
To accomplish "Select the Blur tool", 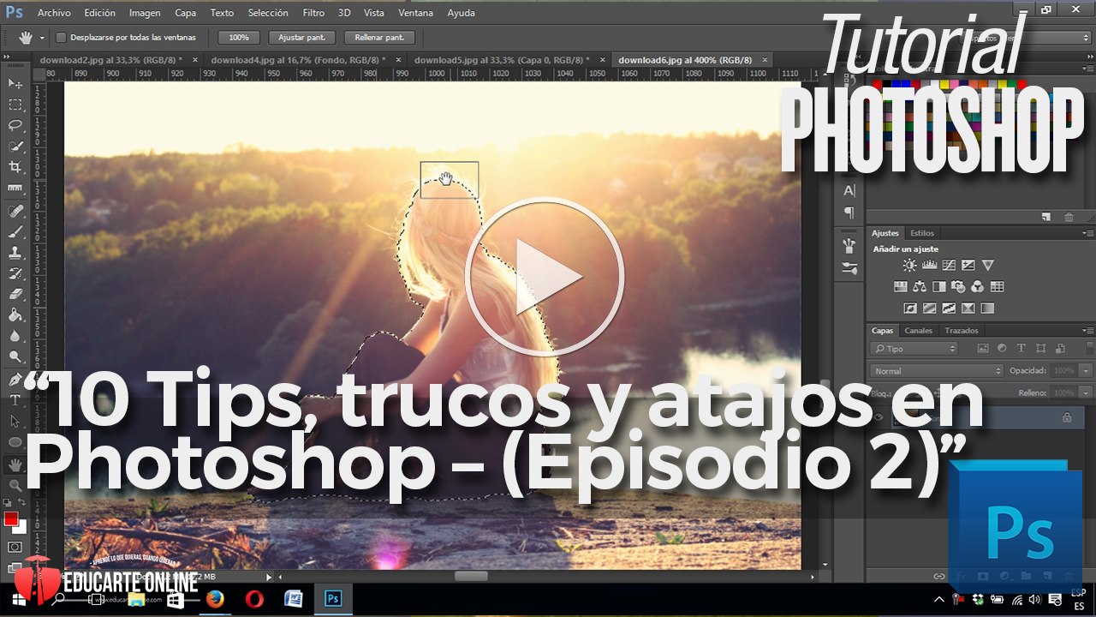I will click(x=15, y=336).
